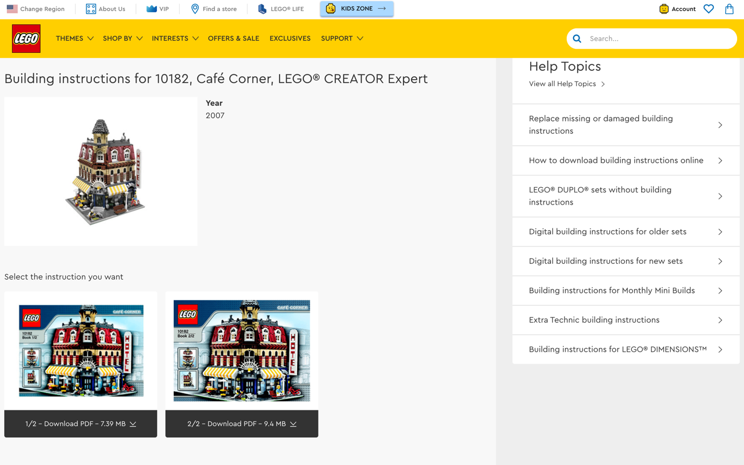This screenshot has width=744, height=465.
Task: Open the wishlist heart icon
Action: tap(709, 9)
